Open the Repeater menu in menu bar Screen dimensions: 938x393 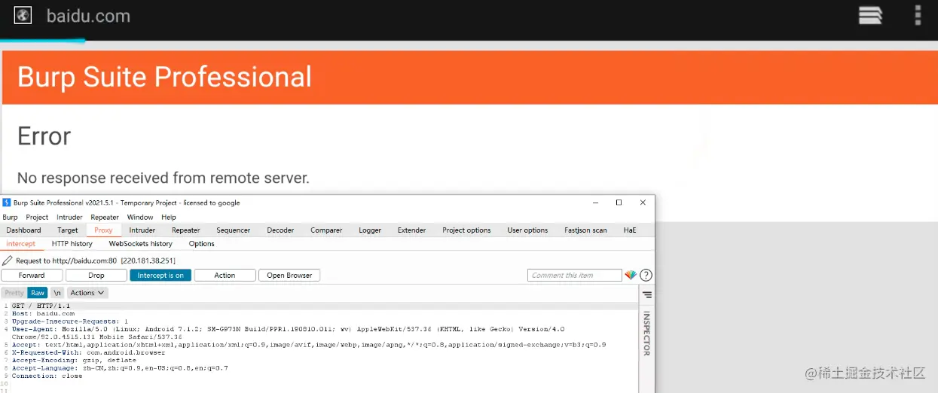[105, 217]
